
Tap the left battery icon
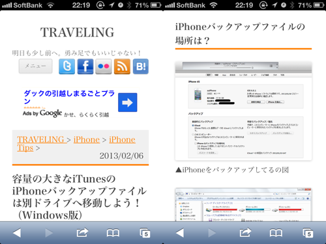click(x=156, y=5)
